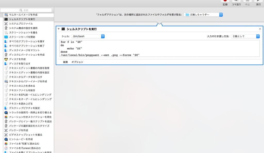
Task: Show the オプション tab of action
Action: pos(77,62)
